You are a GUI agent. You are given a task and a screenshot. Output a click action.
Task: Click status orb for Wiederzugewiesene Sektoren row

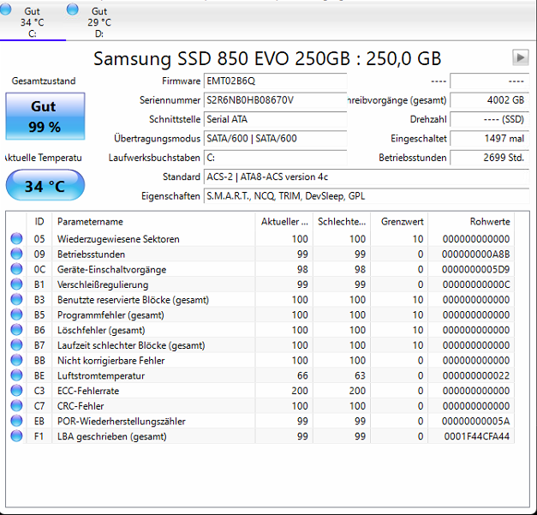16,238
